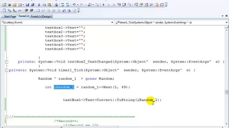Click the gcnew keyword in code

click(91, 79)
